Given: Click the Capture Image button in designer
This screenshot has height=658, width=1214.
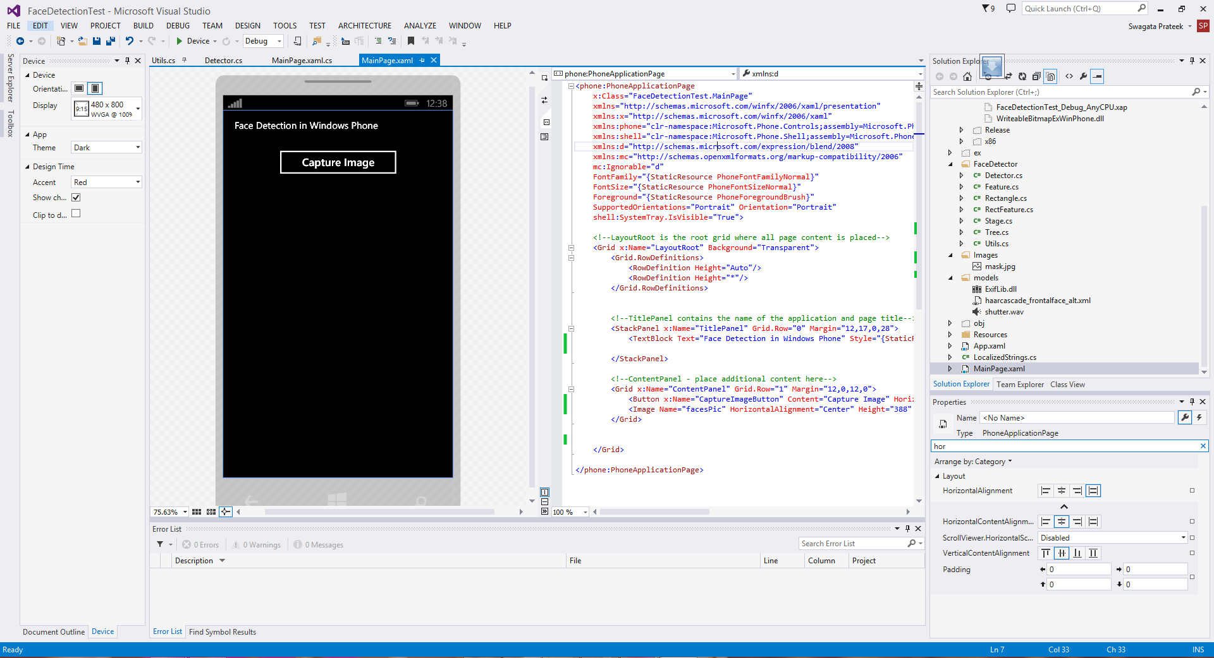Looking at the screenshot, I should pyautogui.click(x=338, y=162).
